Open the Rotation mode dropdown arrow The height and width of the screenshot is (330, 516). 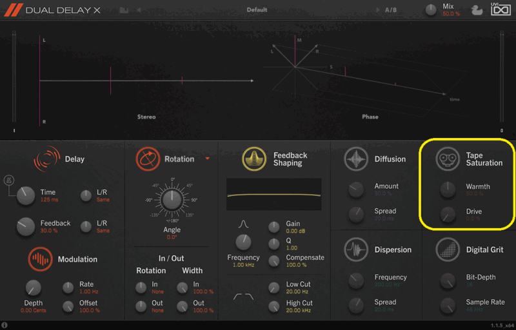(208, 159)
